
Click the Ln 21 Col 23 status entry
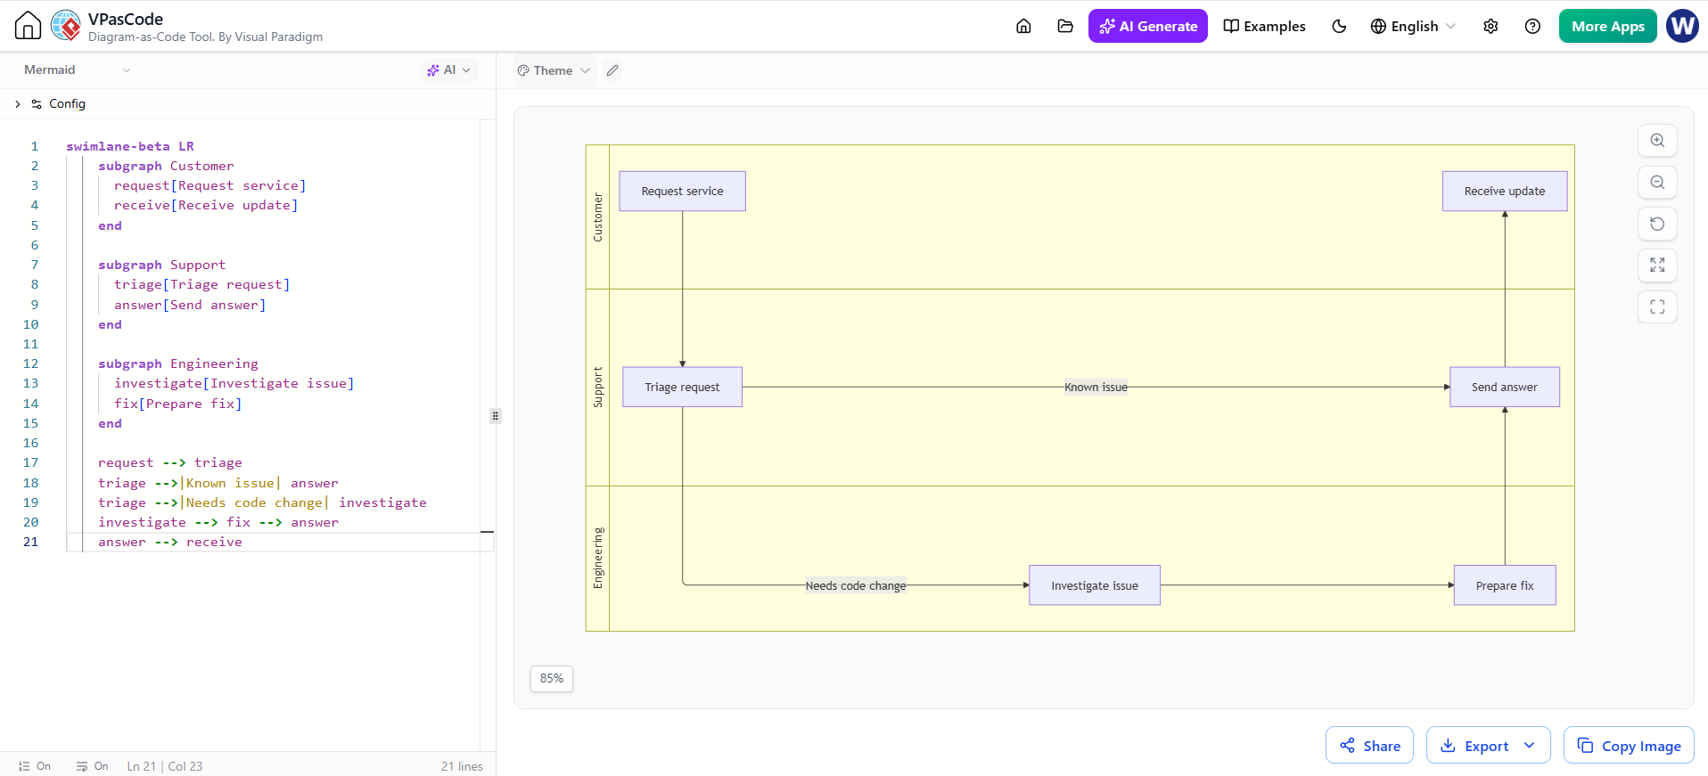pyautogui.click(x=165, y=766)
